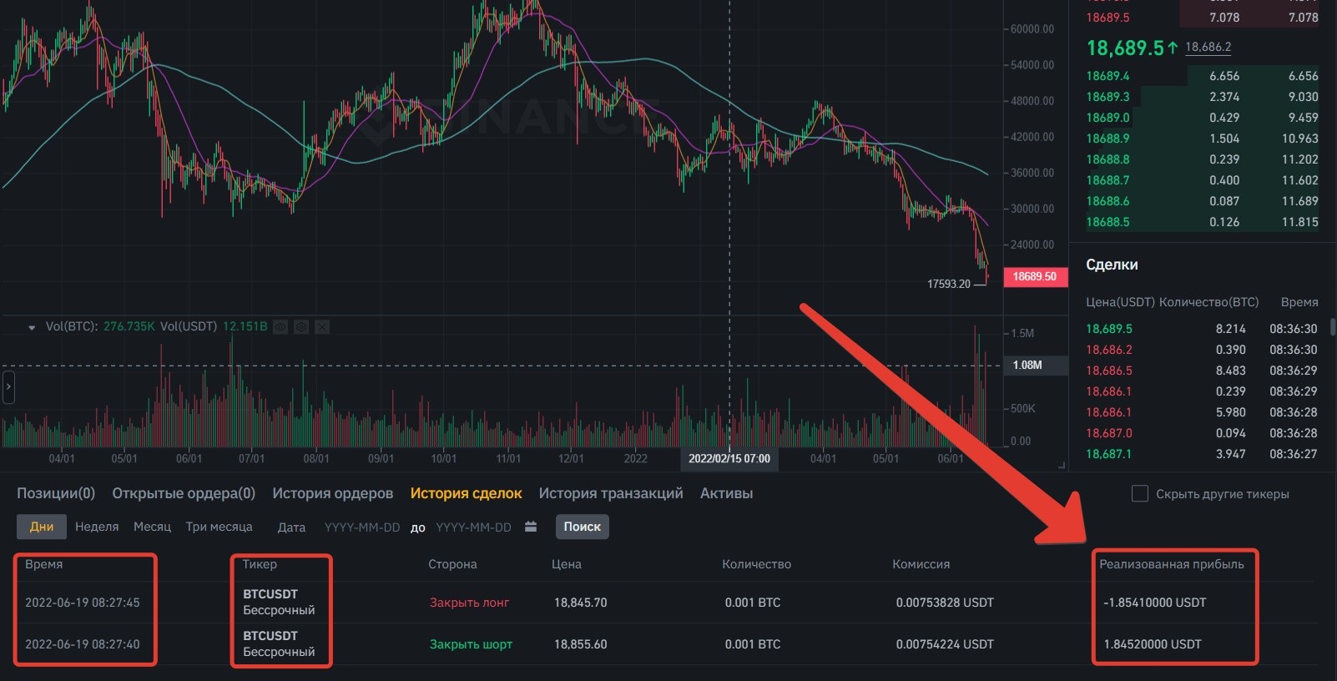This screenshot has width=1337, height=681.
Task: Click the end date YYYY-MM-DD field
Action: (x=473, y=527)
